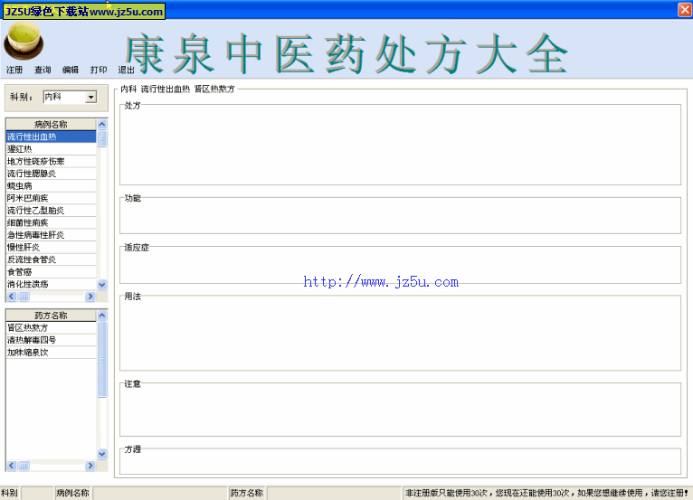Close the application window
The image size is (693, 500).
click(x=685, y=10)
